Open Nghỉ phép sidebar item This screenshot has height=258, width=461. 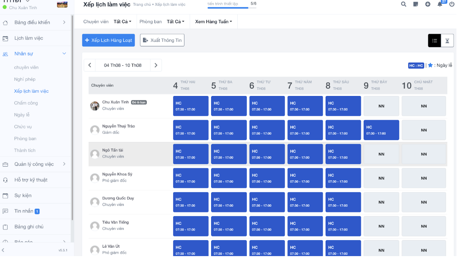pyautogui.click(x=25, y=79)
